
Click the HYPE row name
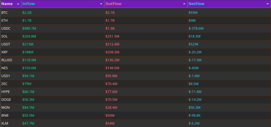6,92
